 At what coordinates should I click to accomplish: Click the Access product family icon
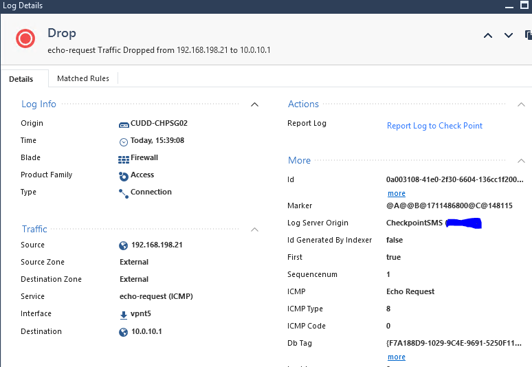coord(124,176)
